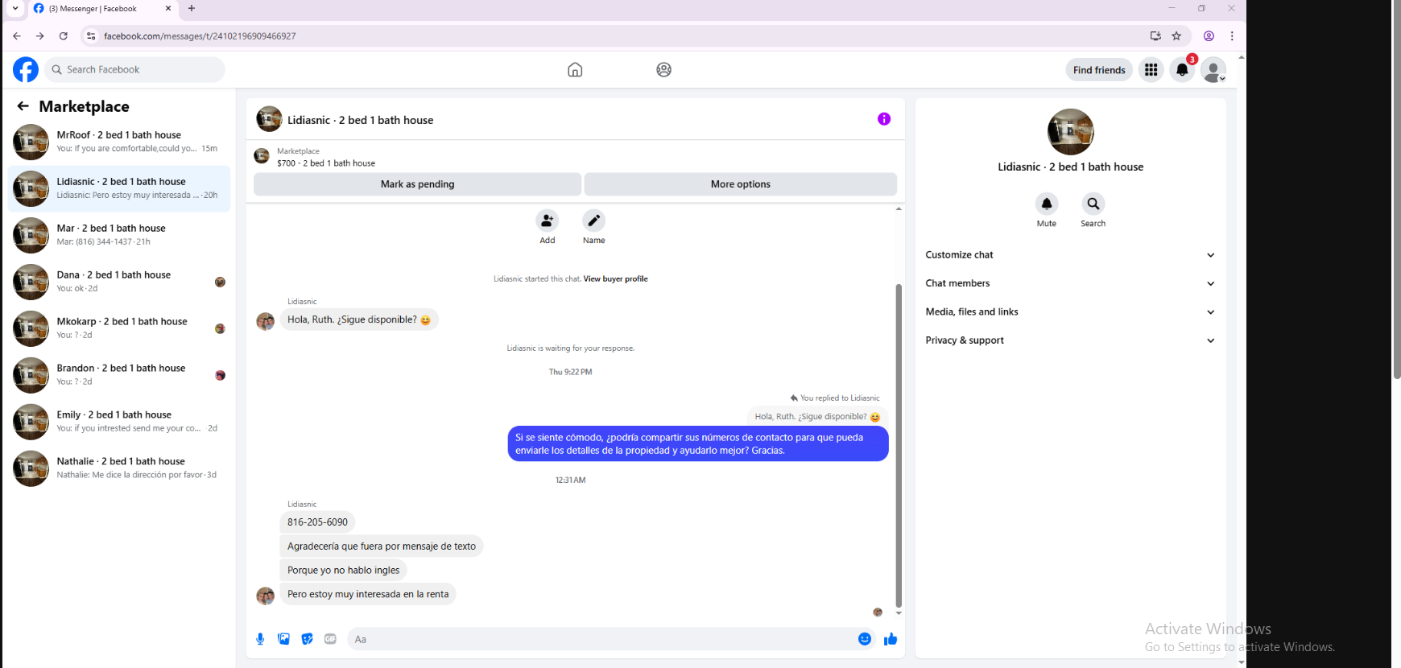Open the Nathalie conversation

pyautogui.click(x=119, y=469)
